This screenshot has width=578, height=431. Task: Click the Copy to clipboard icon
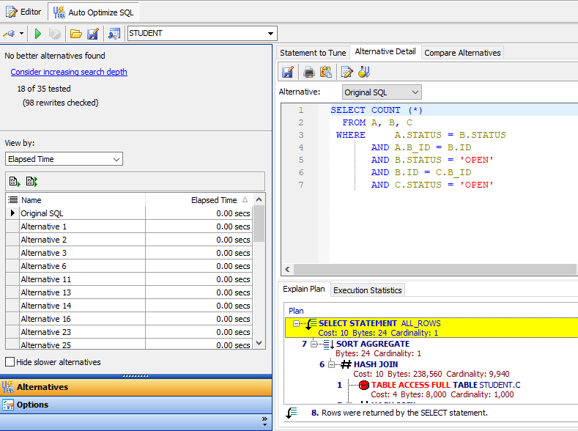pyautogui.click(x=326, y=72)
